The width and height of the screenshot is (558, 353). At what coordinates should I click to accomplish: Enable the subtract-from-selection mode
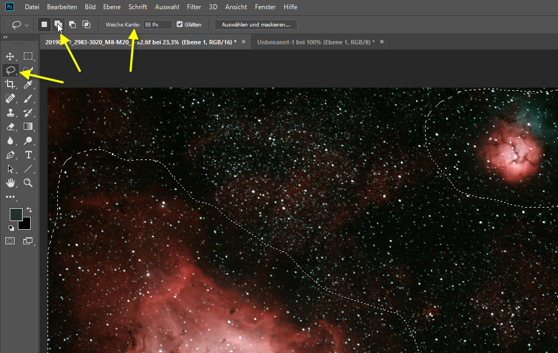pos(72,24)
